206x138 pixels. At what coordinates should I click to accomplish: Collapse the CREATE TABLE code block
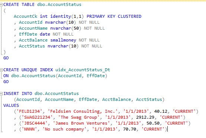1,5
